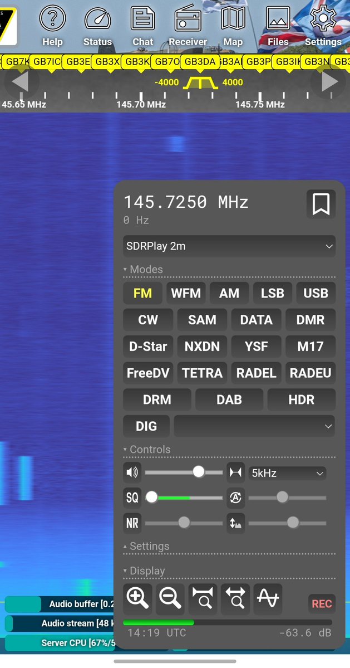Expand the Settings section
This screenshot has width=350, height=668.
(146, 546)
